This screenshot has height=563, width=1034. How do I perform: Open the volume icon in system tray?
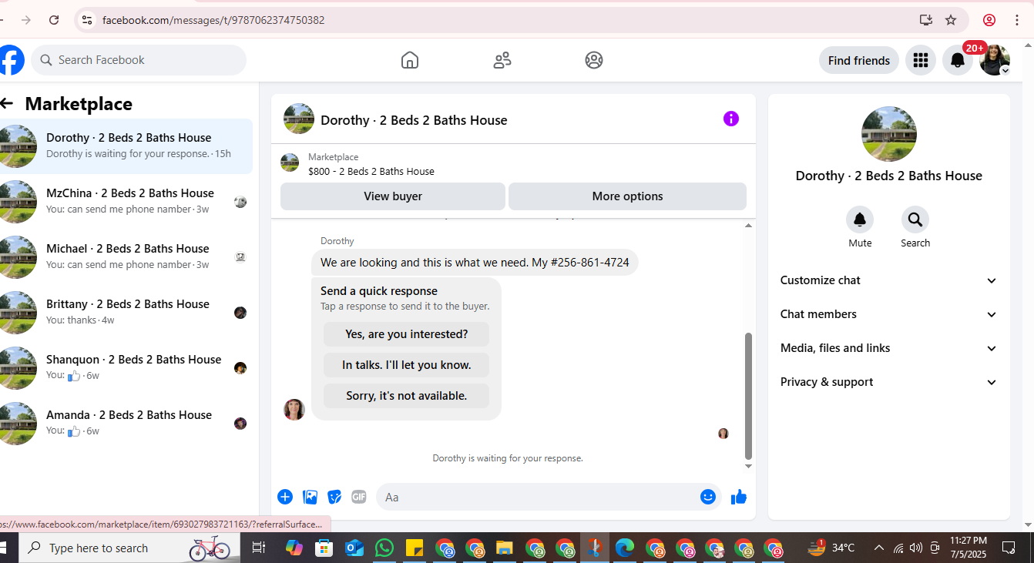915,548
